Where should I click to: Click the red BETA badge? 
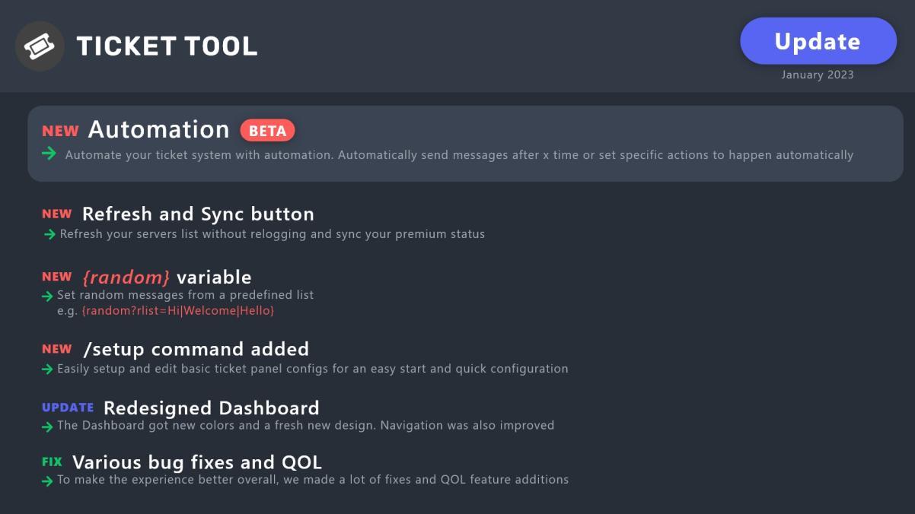coord(267,131)
